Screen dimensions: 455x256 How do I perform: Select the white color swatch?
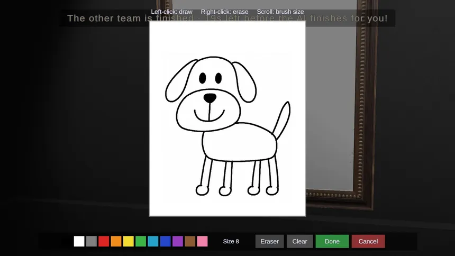tap(79, 241)
